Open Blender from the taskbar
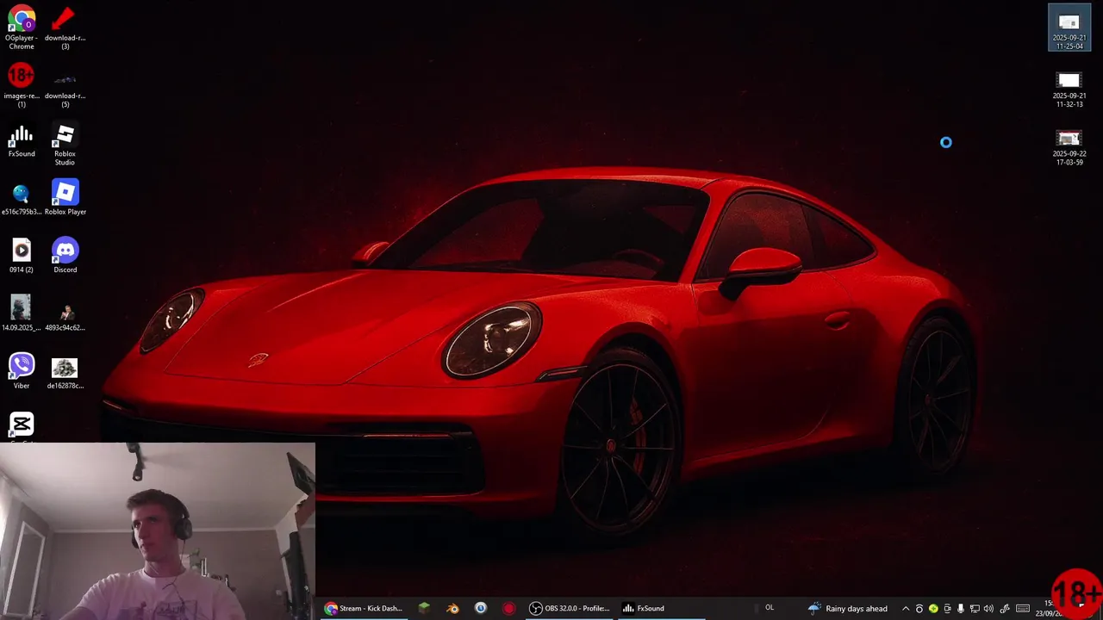The height and width of the screenshot is (620, 1103). coord(452,608)
